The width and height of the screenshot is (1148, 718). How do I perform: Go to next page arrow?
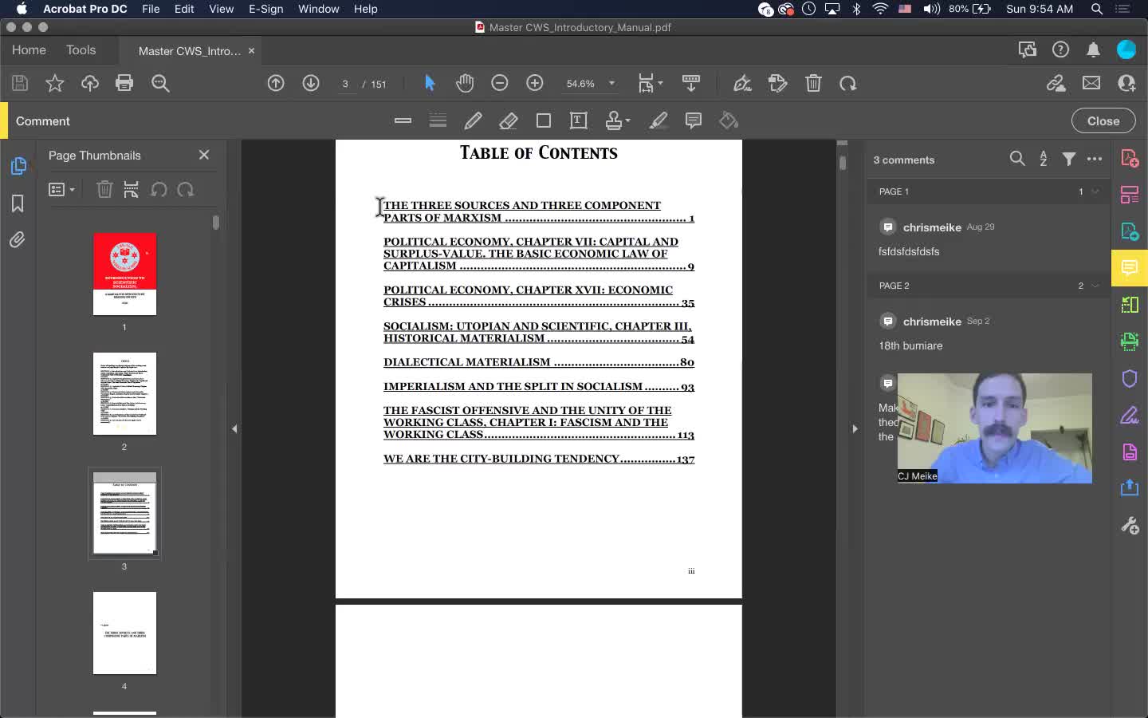pos(311,83)
